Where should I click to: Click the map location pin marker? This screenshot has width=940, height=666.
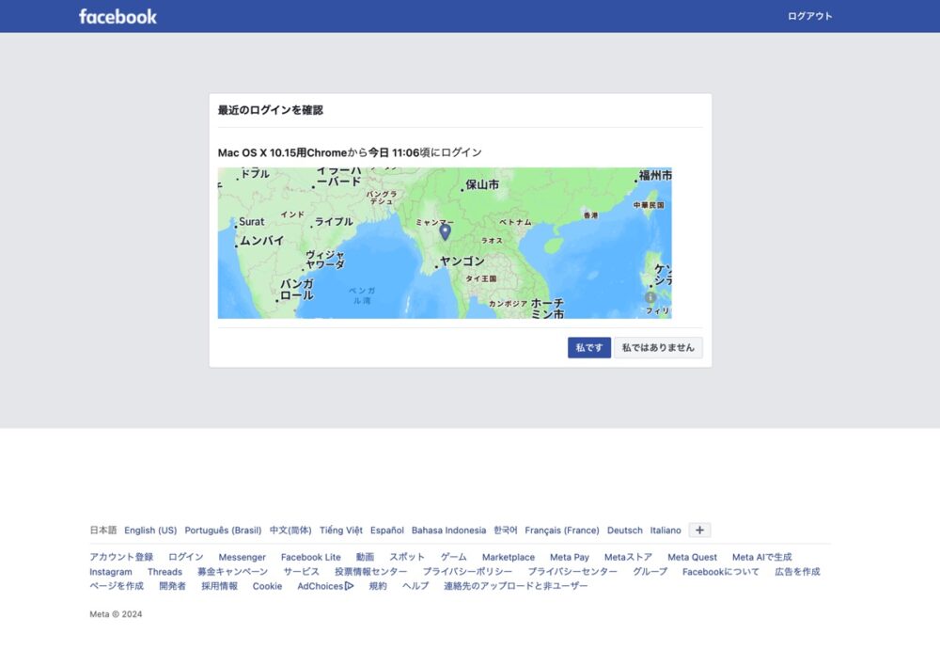[445, 231]
